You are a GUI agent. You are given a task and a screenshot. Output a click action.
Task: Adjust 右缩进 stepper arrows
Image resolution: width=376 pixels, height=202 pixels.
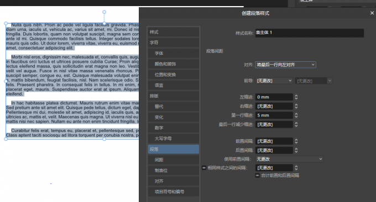(296, 106)
